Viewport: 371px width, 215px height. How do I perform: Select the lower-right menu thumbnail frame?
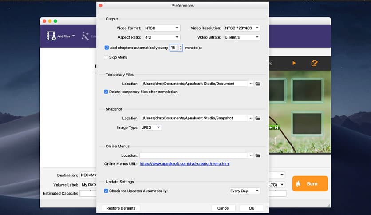tap(307, 123)
